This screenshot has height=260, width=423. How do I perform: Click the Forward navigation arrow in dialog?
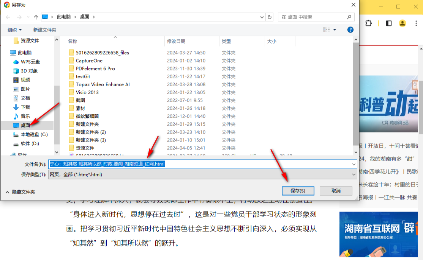tap(19, 17)
